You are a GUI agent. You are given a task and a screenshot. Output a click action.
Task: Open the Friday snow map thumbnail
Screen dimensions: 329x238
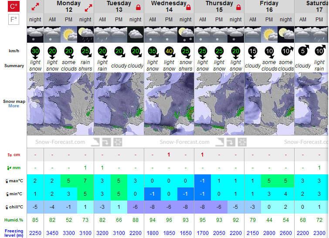click(269, 104)
